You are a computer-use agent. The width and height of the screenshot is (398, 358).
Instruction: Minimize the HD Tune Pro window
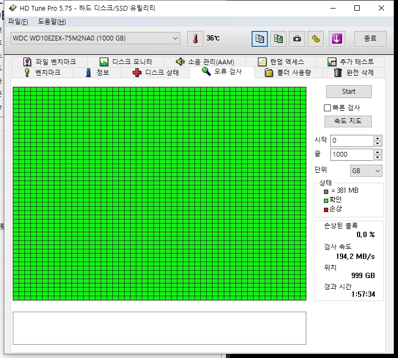333,8
